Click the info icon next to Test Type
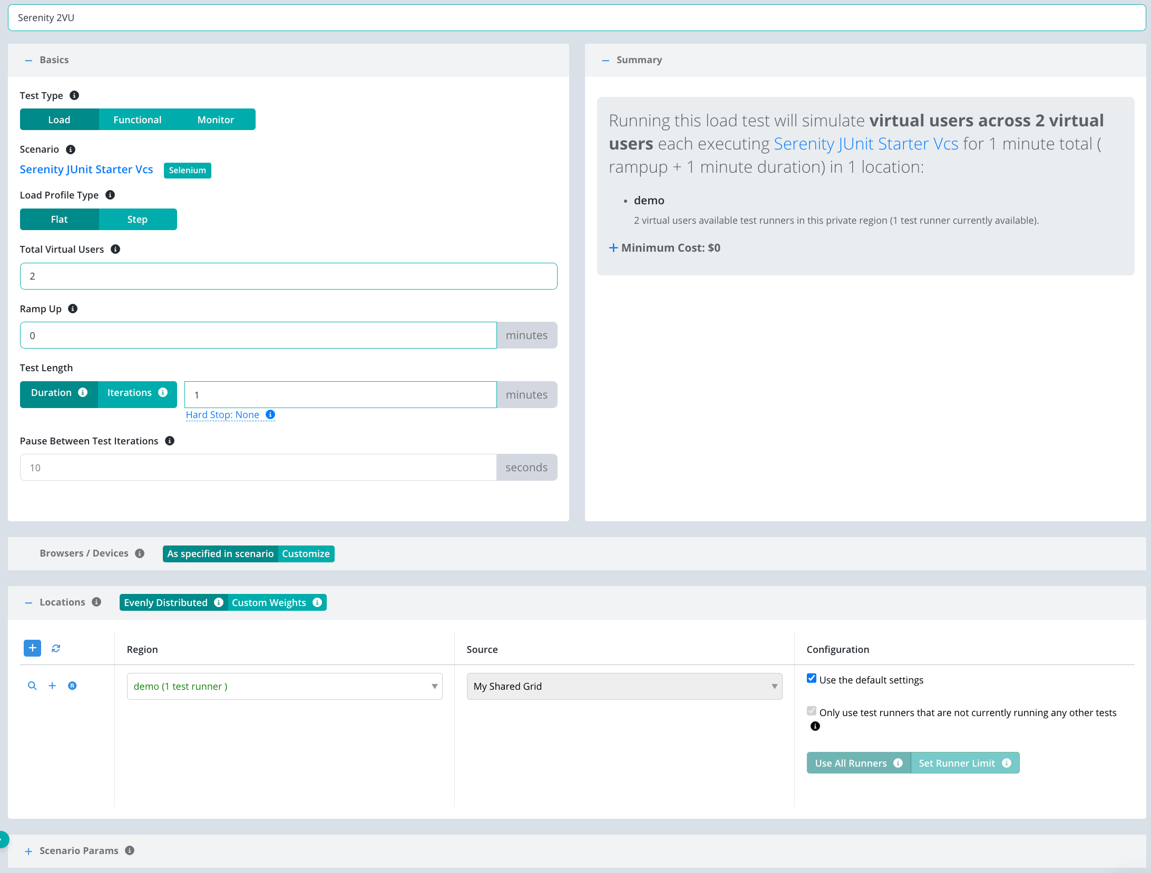1151x873 pixels. click(74, 95)
